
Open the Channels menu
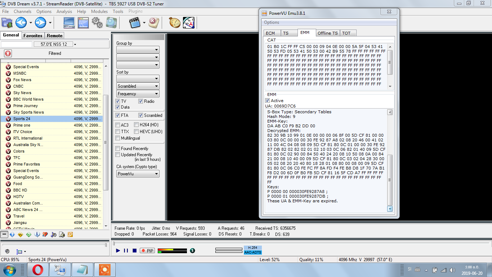pos(22,12)
